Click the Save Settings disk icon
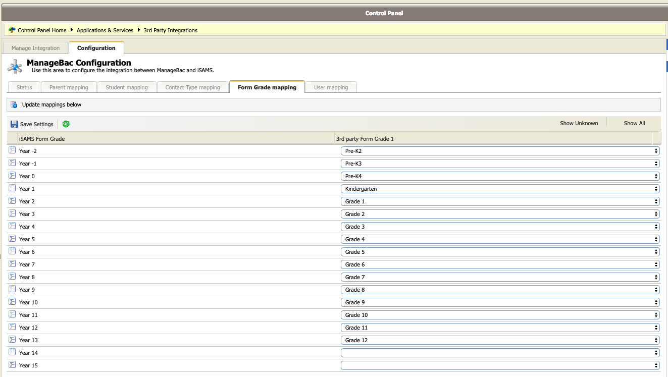 click(14, 124)
